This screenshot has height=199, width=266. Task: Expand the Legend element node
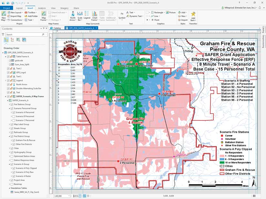(5, 81)
